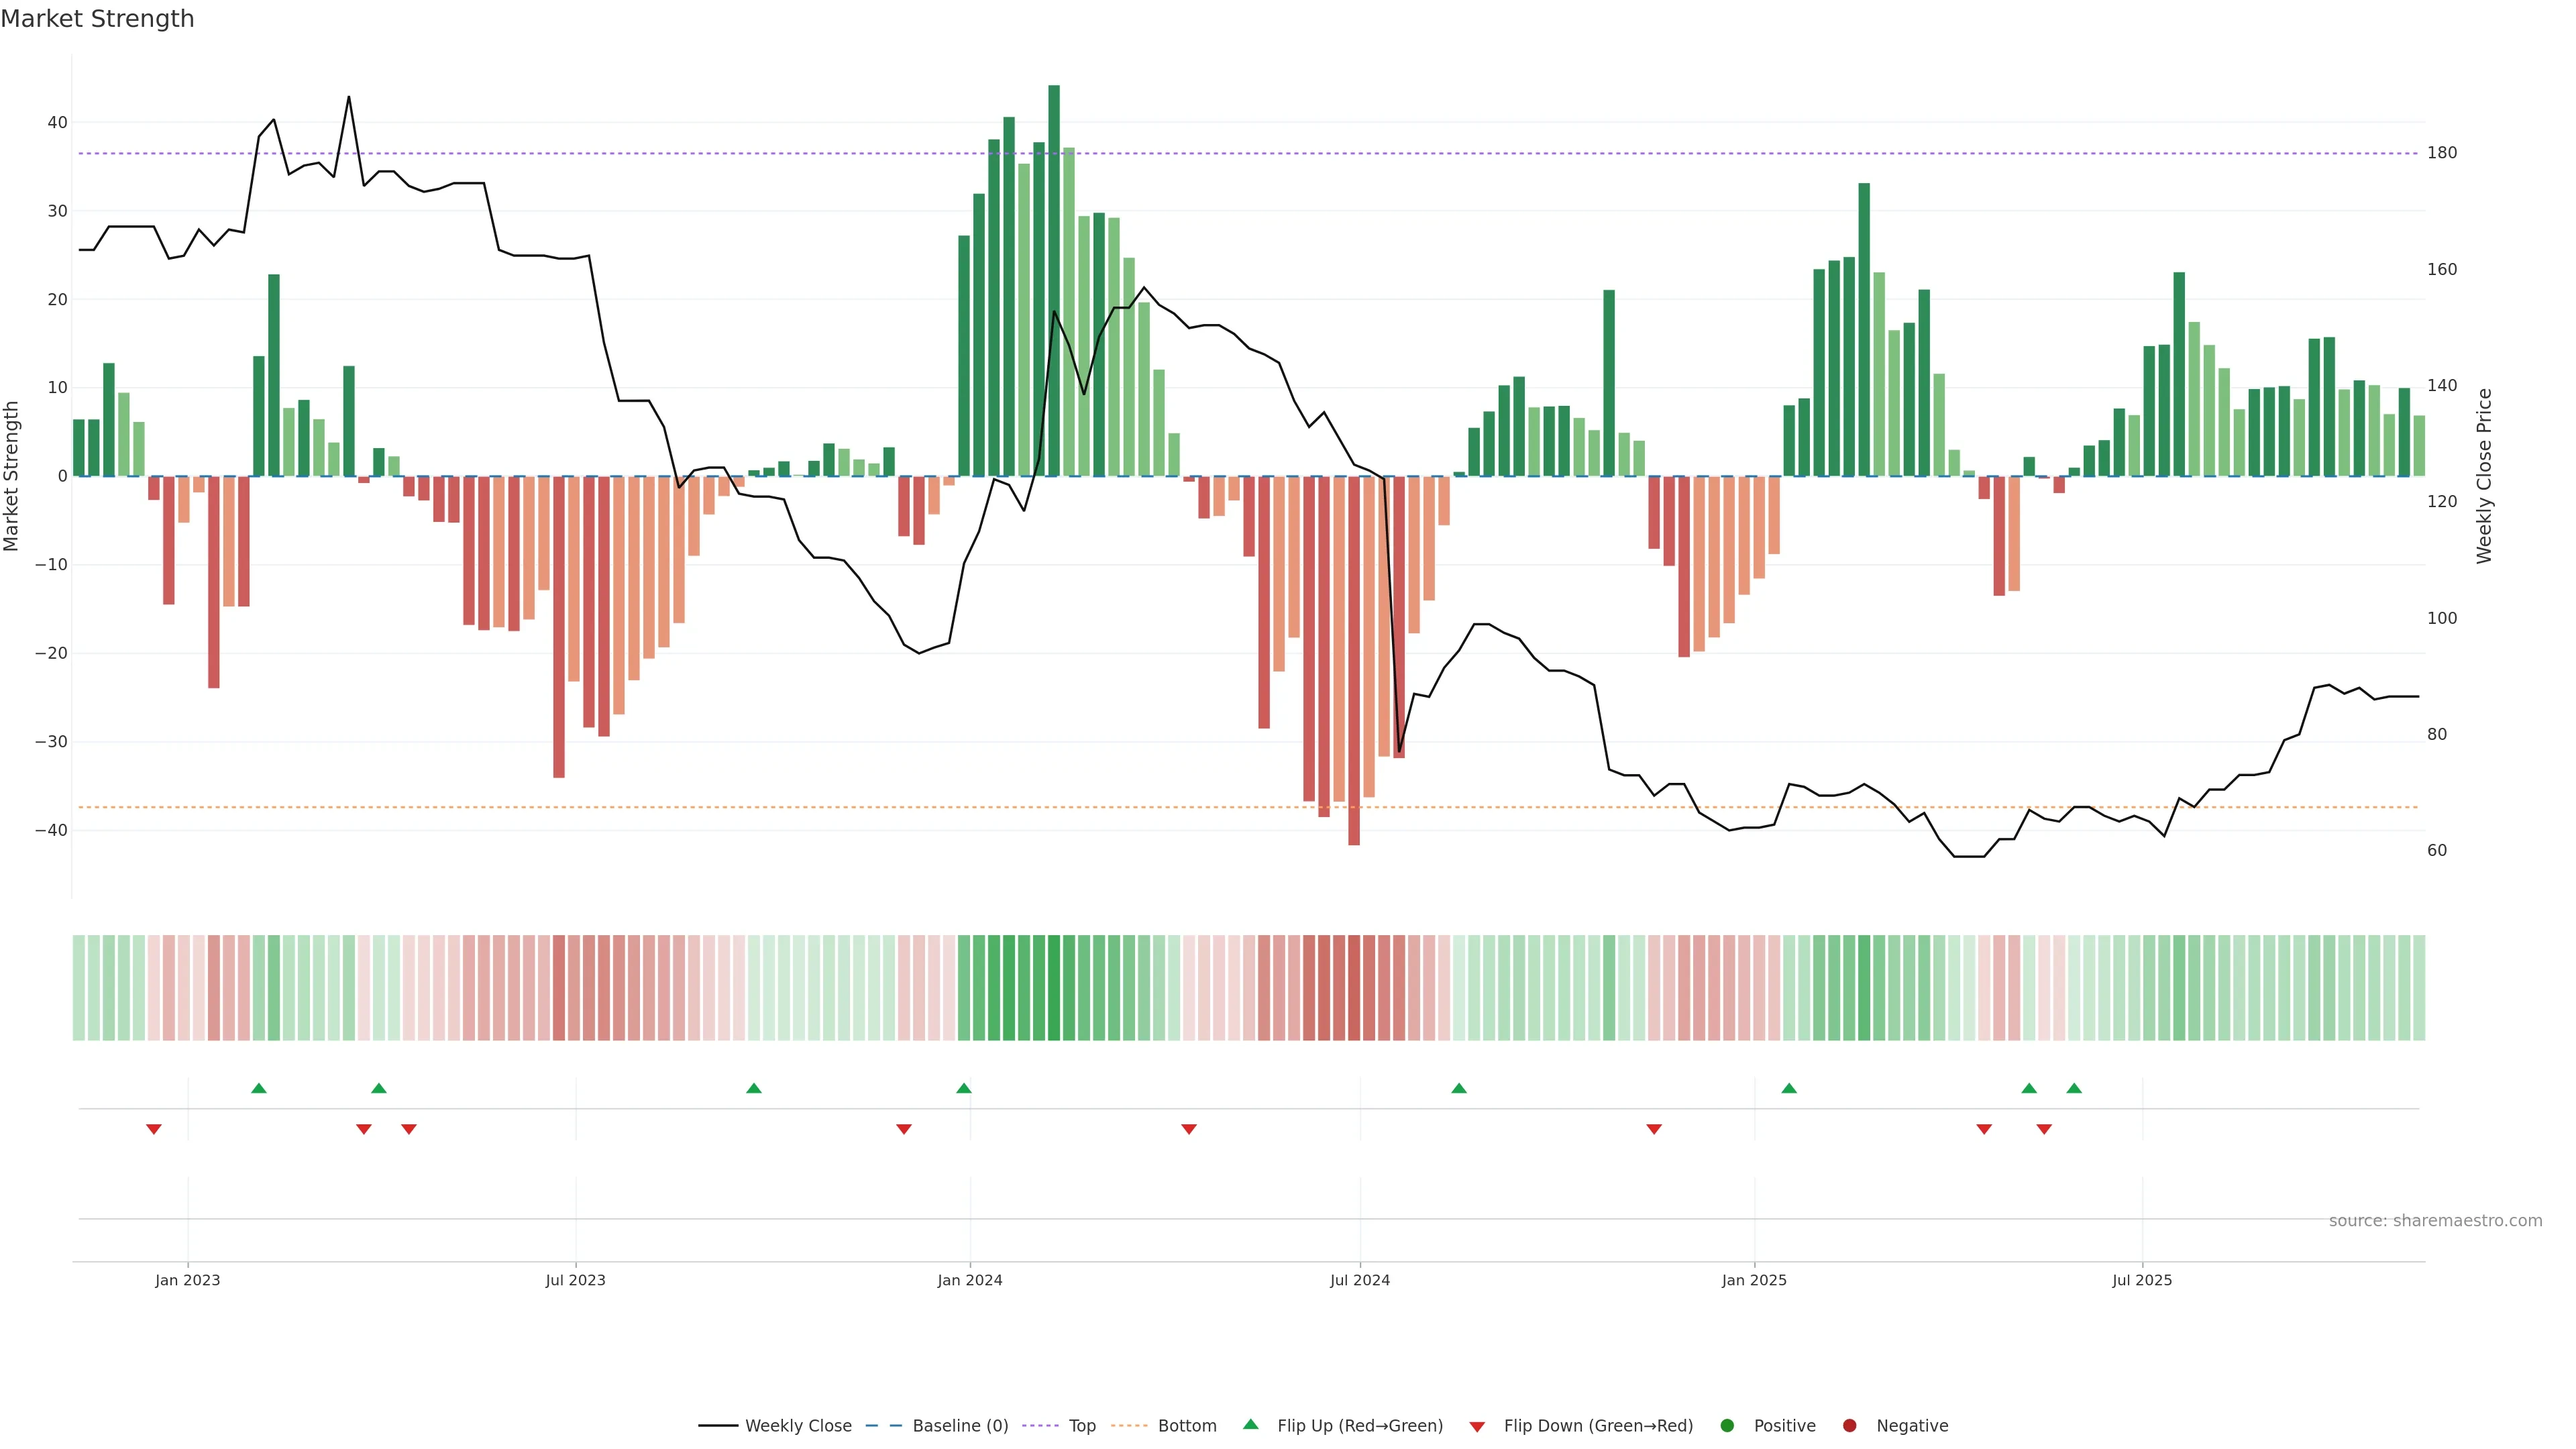Screen dimensions: 2576x1449
Task: Click the Flip Up green triangle legend icon
Action: [1250, 1425]
